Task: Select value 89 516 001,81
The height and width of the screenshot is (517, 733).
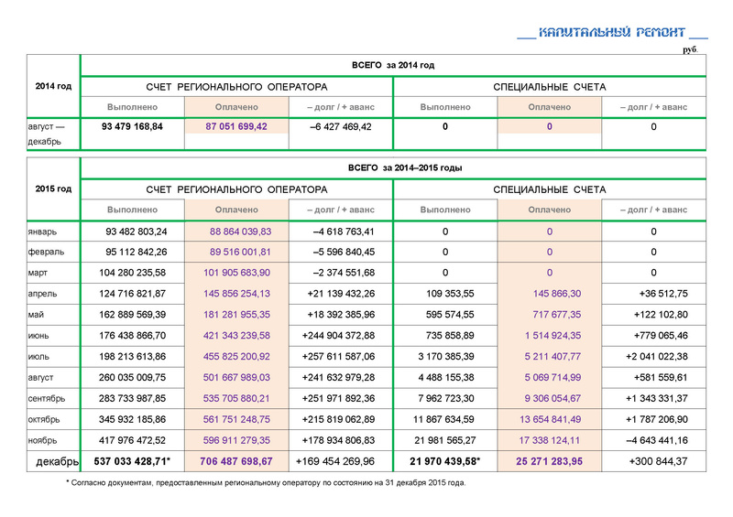Action: 240,253
